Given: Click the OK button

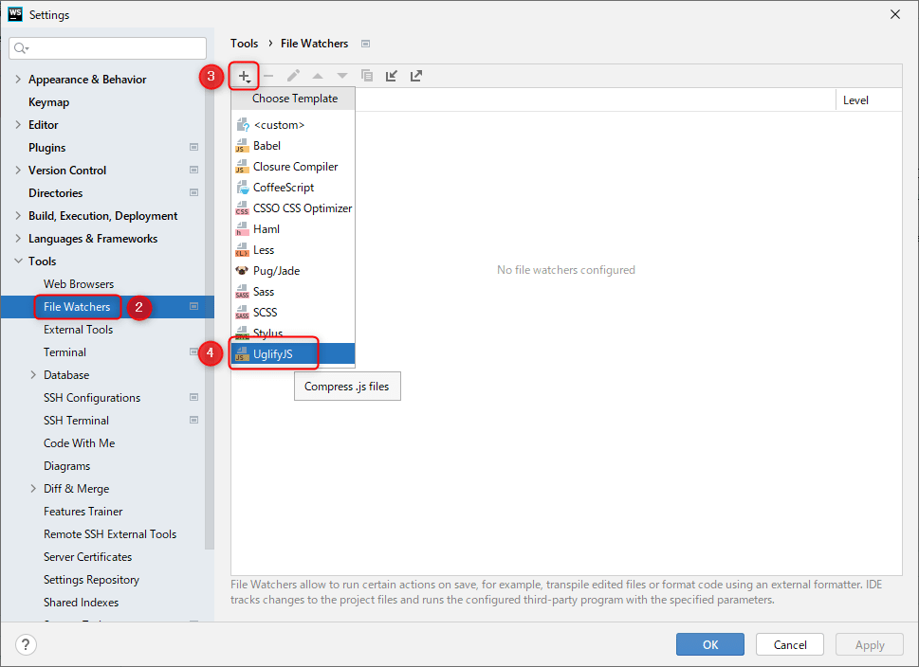Looking at the screenshot, I should click(x=710, y=644).
